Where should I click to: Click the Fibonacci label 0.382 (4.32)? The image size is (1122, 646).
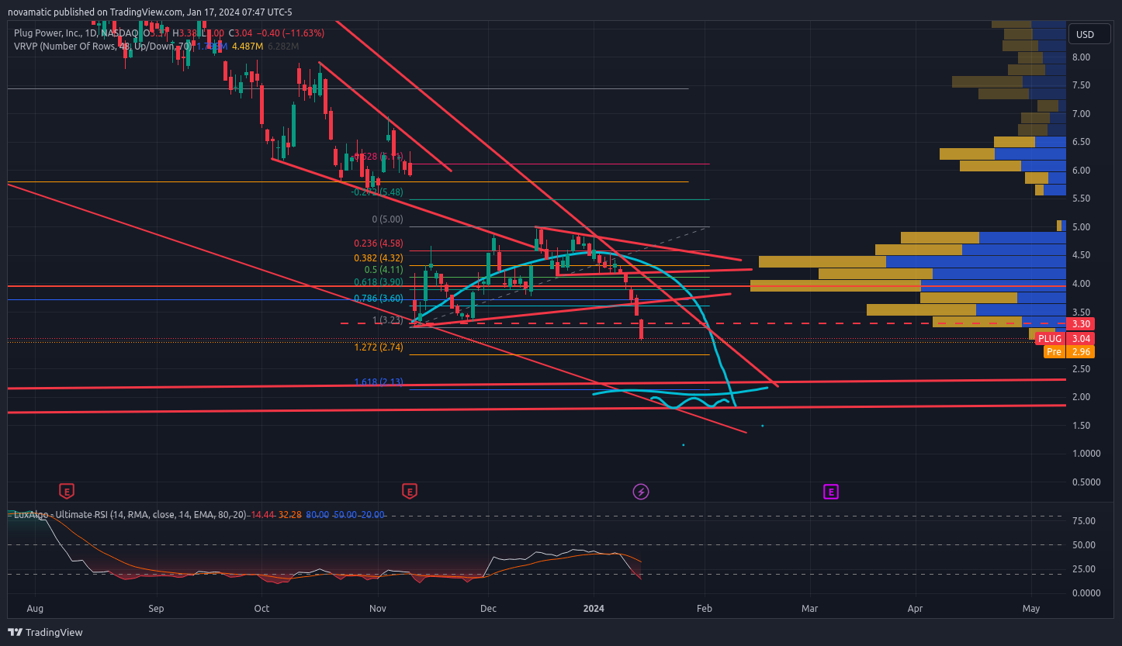[x=379, y=257]
